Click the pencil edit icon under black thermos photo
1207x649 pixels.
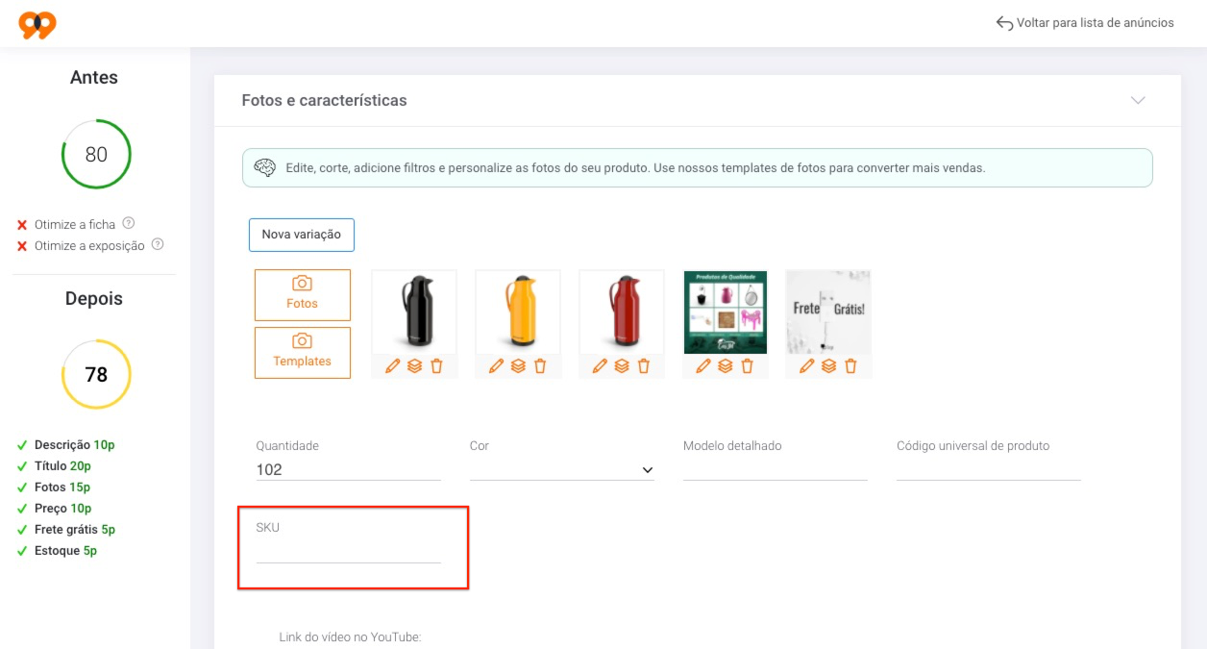tap(392, 366)
